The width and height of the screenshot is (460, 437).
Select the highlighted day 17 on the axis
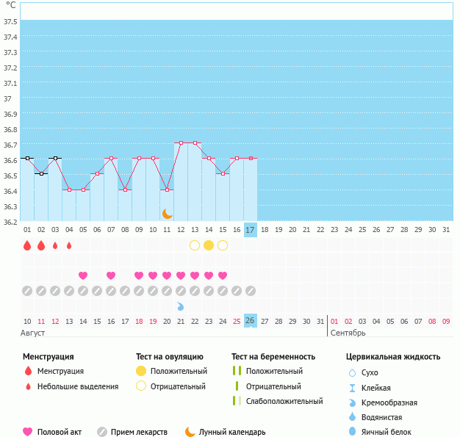(251, 230)
